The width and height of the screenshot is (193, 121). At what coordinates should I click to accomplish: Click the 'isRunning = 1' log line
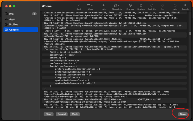tap(58, 58)
